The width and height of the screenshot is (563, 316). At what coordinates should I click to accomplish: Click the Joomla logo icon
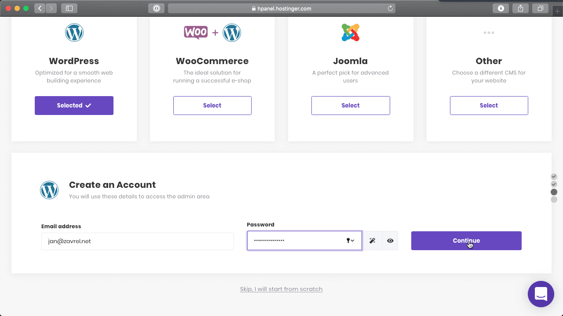pos(351,32)
